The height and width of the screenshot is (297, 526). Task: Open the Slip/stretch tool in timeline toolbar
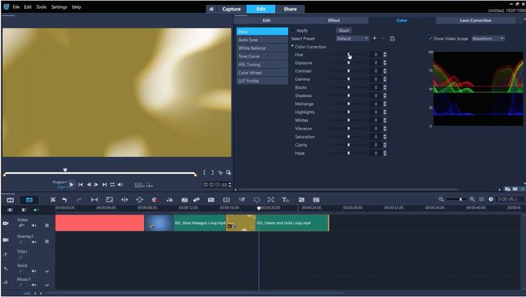[95, 200]
